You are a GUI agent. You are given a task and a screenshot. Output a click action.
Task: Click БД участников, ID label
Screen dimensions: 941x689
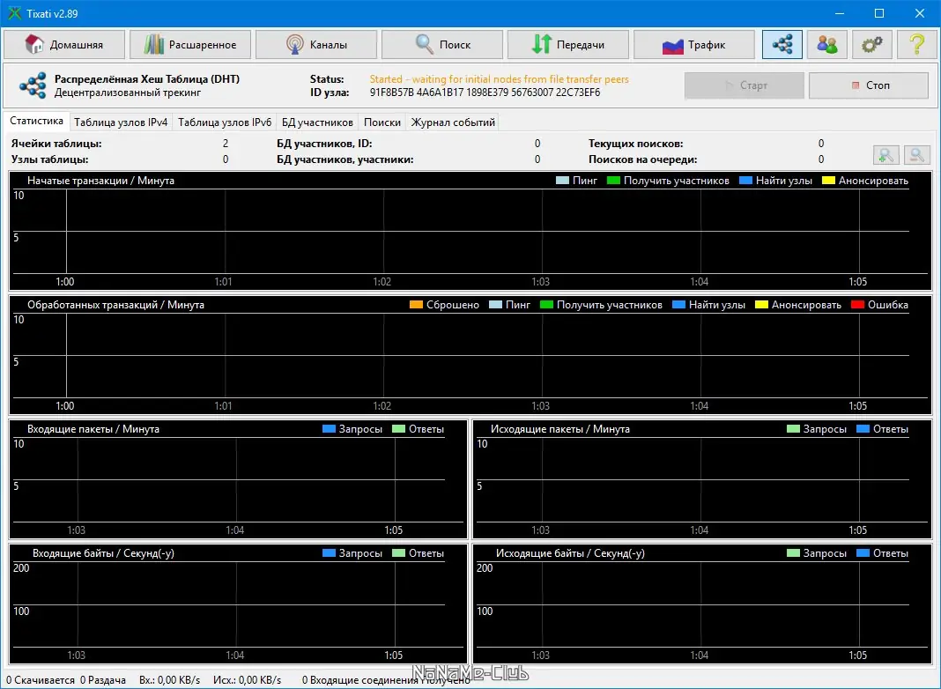point(324,144)
